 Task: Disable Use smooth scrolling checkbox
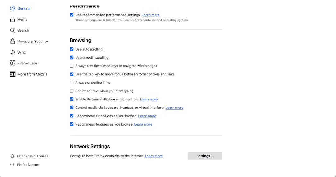(x=72, y=57)
